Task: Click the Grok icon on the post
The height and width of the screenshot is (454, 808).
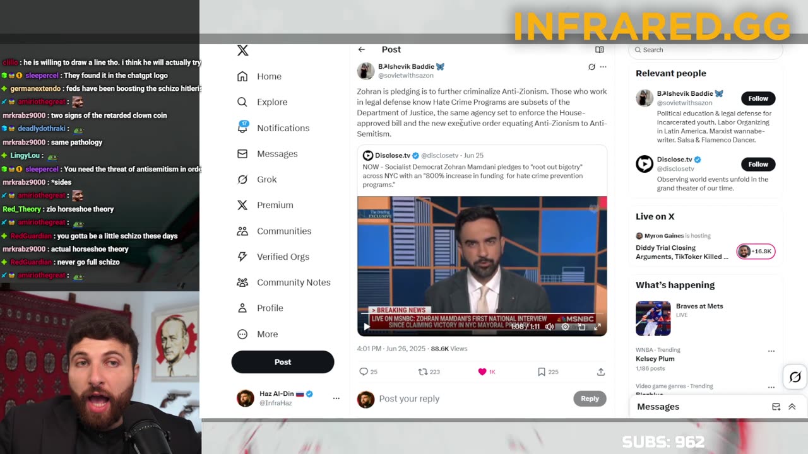Action: [x=591, y=67]
